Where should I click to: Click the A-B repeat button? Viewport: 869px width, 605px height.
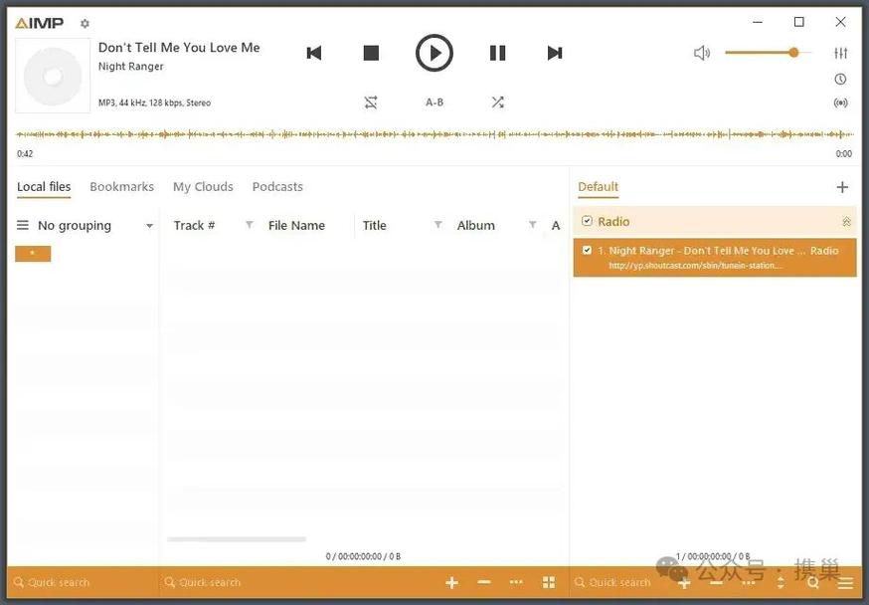click(x=434, y=102)
